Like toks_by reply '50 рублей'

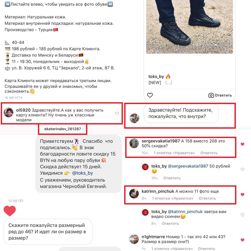pyautogui.click(x=242, y=169)
